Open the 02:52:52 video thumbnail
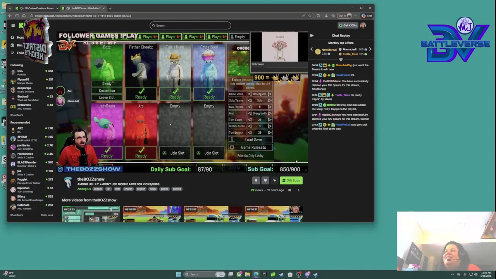This screenshot has height=279, width=496. pos(213,214)
